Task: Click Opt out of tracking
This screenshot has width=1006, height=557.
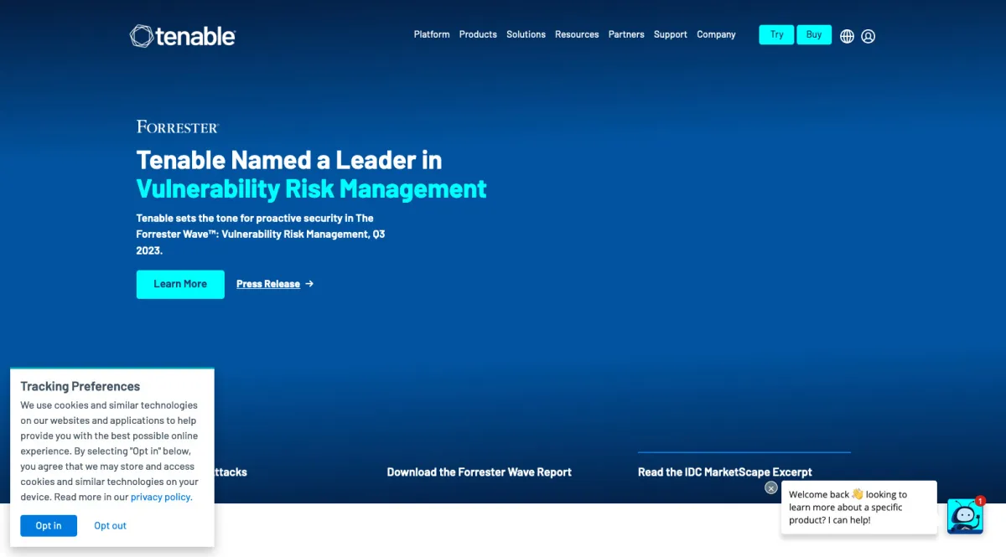Action: tap(110, 526)
